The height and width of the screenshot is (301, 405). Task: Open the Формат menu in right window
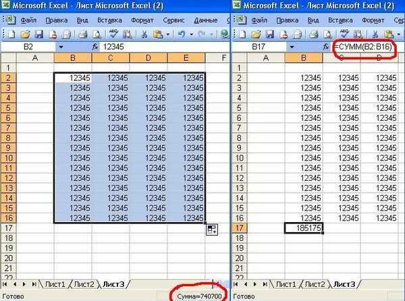[x=373, y=20]
